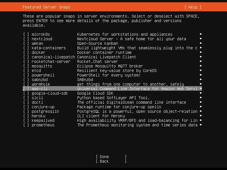Toggle the wormhole checkbox

(26, 84)
